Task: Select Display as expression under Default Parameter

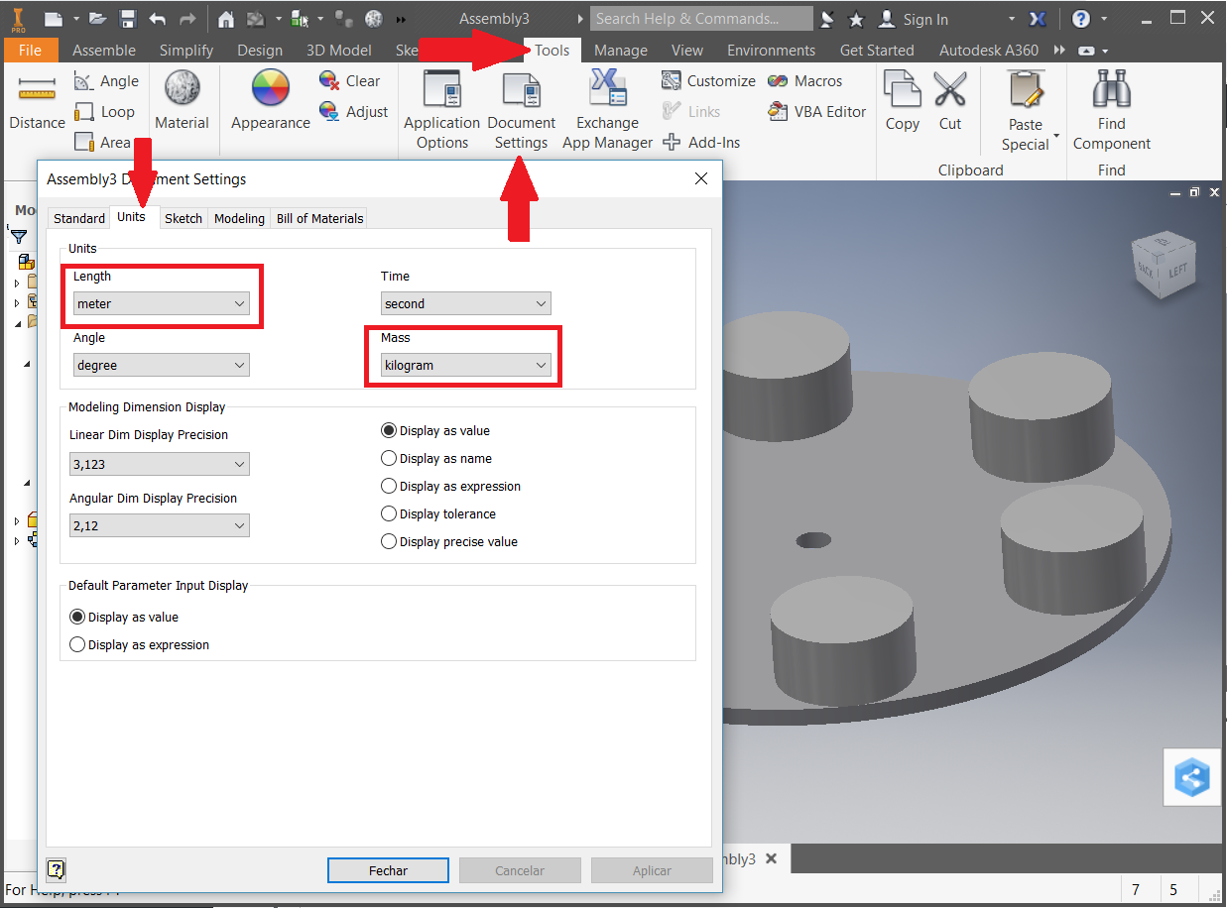Action: pos(78,645)
